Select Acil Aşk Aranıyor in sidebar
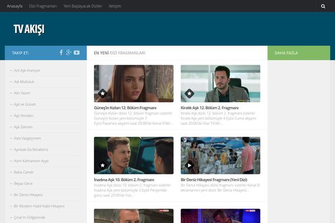 coord(27,70)
